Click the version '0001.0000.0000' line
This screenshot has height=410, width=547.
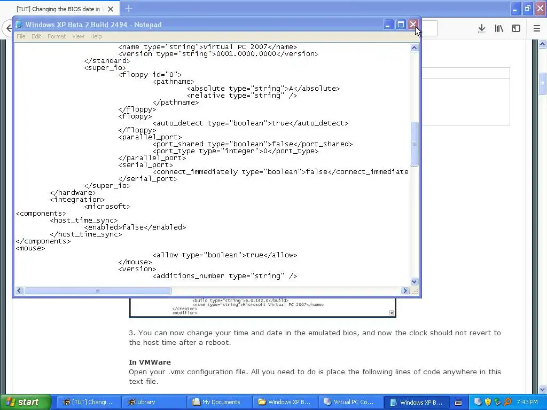coord(218,54)
